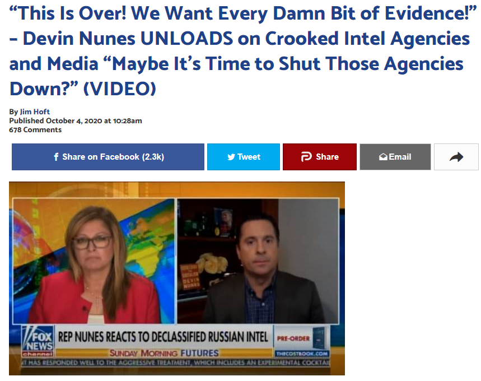This screenshot has width=481, height=381.
Task: Open the 678 Comments link
Action: coord(35,130)
